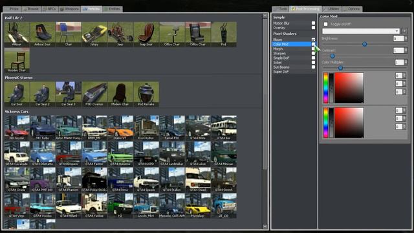
Task: Select the Car Seat 3 icon
Action: [69, 94]
